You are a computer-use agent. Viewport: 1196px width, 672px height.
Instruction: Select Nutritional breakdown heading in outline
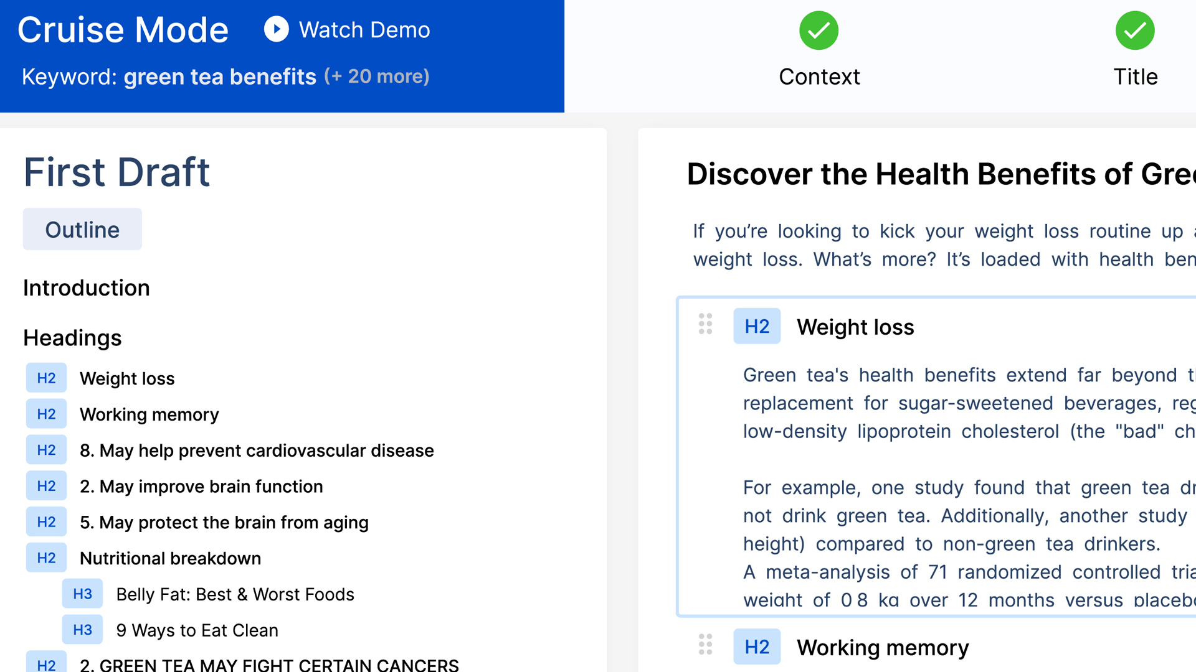(x=170, y=558)
